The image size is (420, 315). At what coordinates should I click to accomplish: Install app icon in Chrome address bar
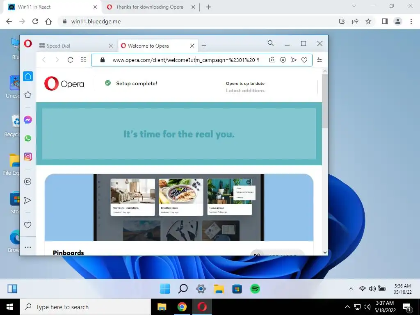point(342,21)
